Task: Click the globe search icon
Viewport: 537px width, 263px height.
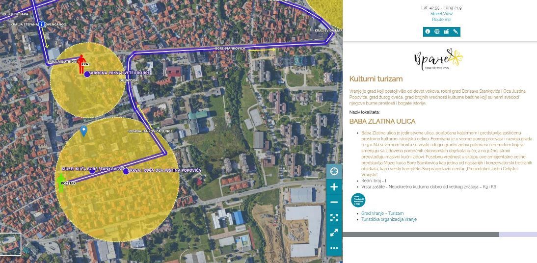Action: pyautogui.click(x=437, y=32)
